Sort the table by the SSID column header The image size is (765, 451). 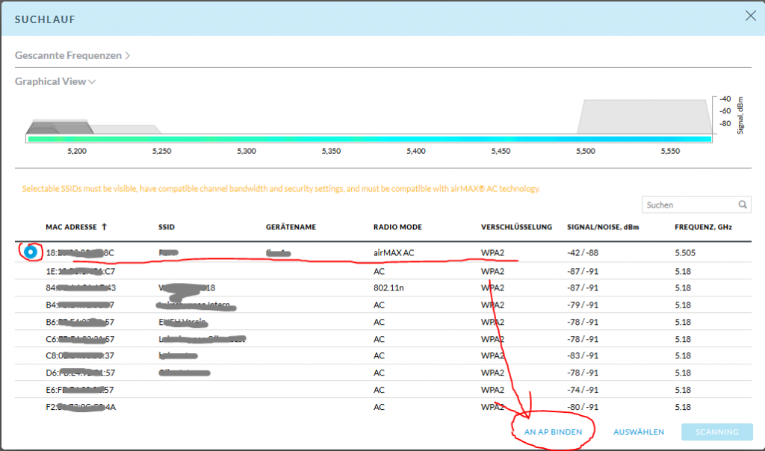(167, 227)
